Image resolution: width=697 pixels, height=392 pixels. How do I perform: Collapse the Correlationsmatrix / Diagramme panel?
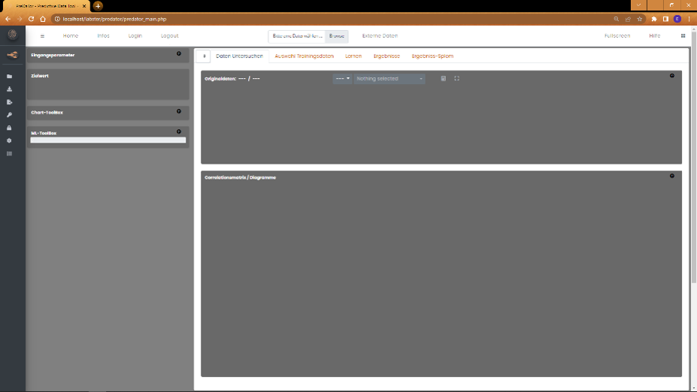(671, 176)
